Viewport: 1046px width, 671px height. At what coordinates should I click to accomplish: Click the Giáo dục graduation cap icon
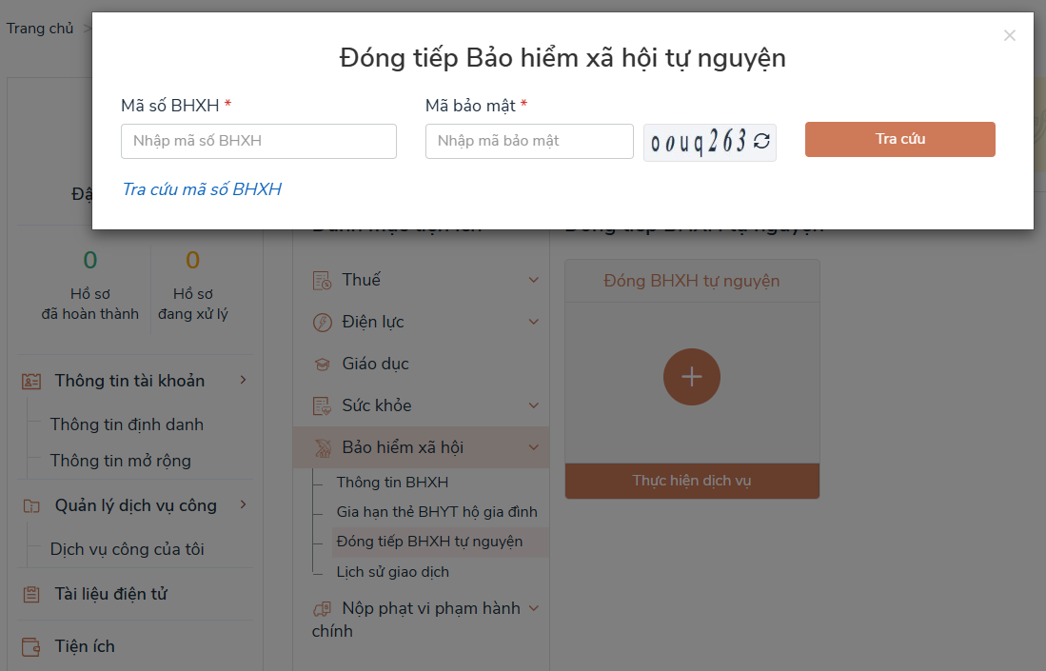(x=323, y=365)
